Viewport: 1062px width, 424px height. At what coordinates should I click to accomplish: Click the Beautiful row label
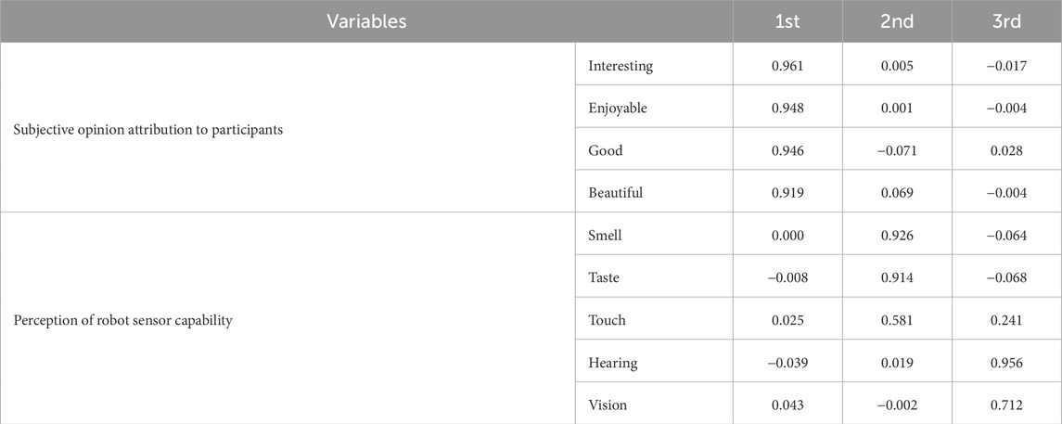pyautogui.click(x=615, y=193)
